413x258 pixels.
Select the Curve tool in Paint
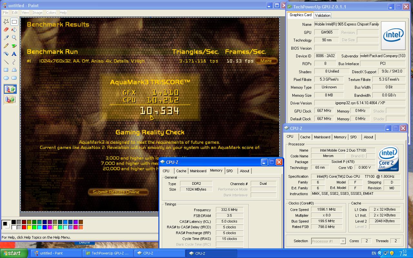point(14,62)
